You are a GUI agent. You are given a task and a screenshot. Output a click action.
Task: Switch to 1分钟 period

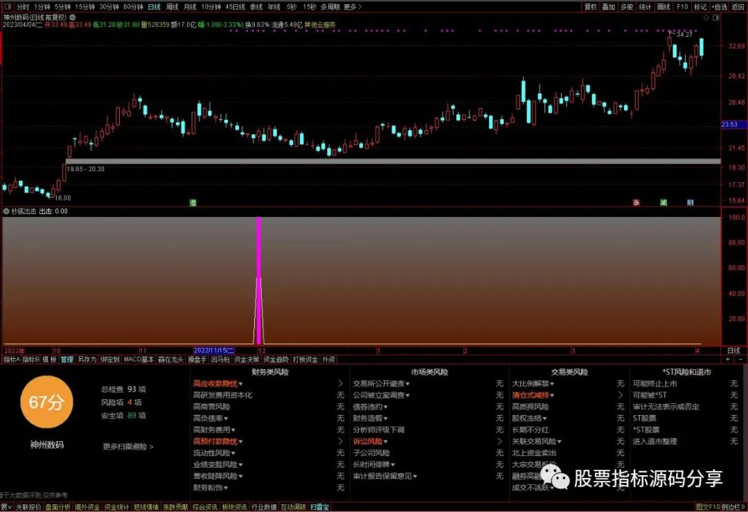pos(42,7)
